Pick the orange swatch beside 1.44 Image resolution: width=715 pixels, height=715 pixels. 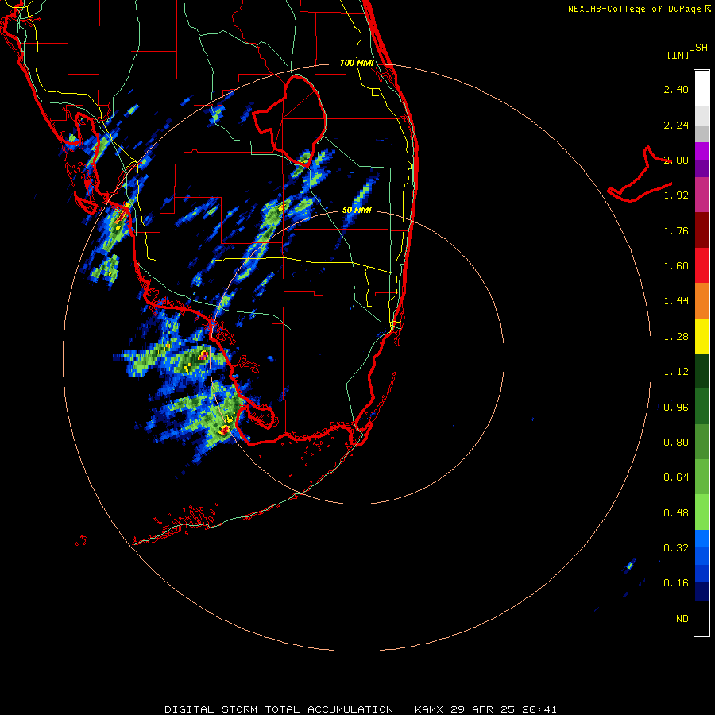(x=701, y=301)
